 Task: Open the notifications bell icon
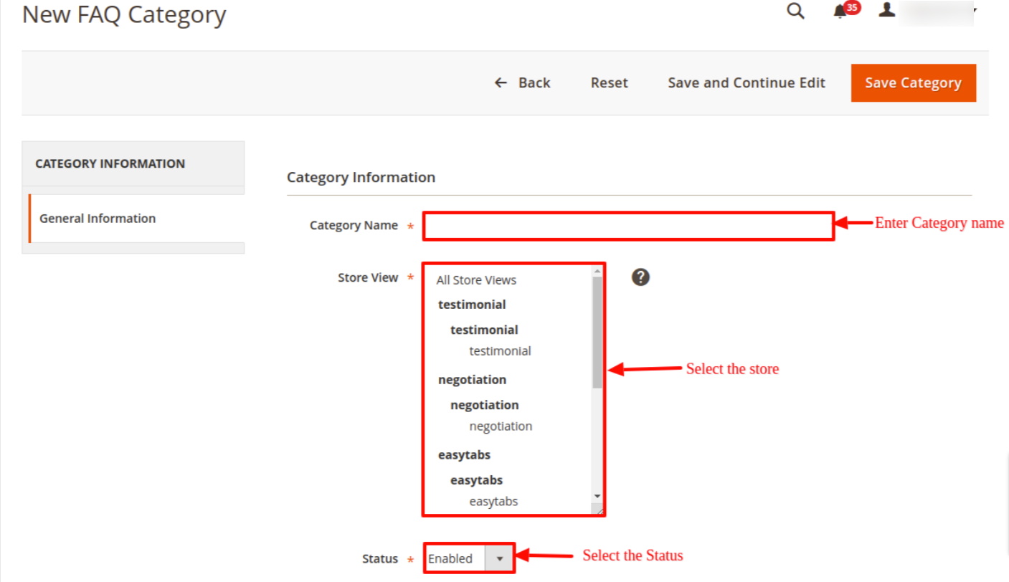840,12
